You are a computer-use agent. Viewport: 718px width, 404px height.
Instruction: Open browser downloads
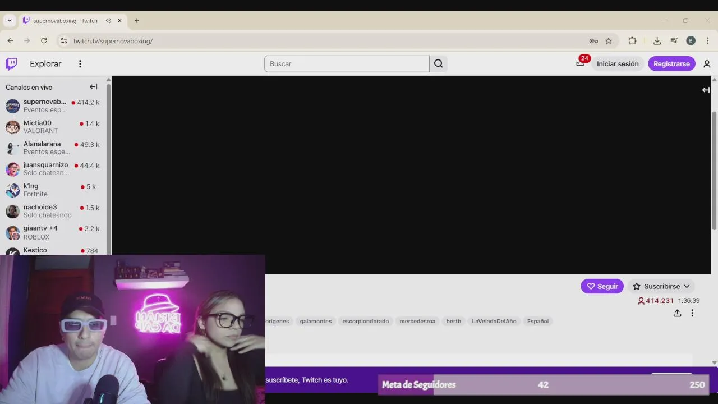point(657,40)
